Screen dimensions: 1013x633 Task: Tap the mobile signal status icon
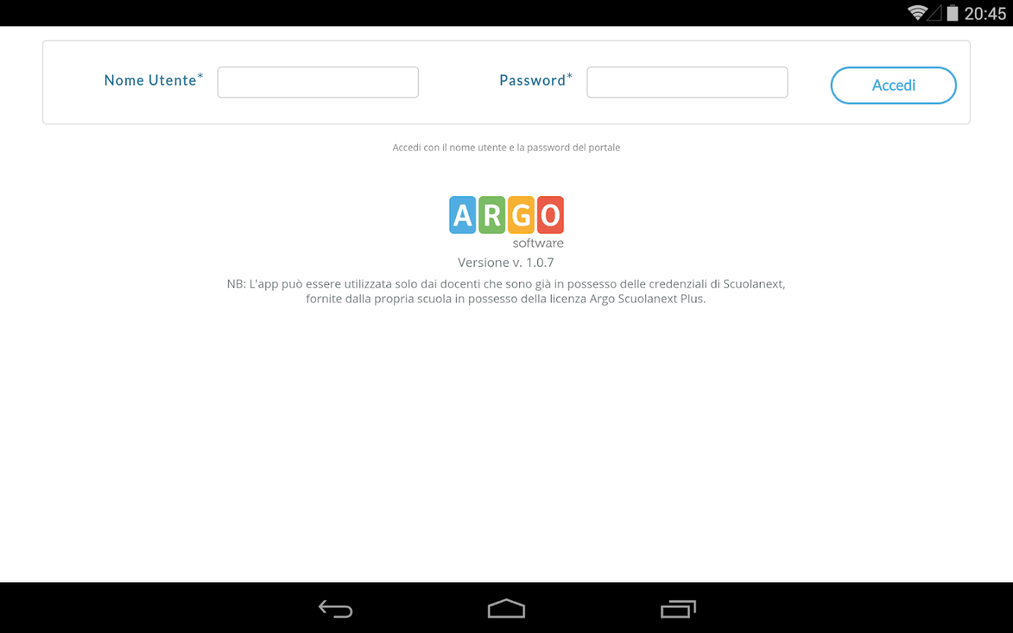(935, 13)
